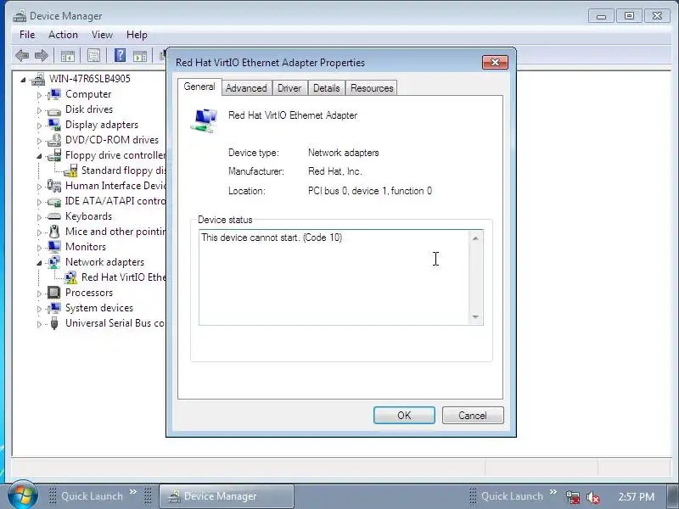Select the Network adapters category icon
This screenshot has width=679, height=509.
pyautogui.click(x=54, y=262)
